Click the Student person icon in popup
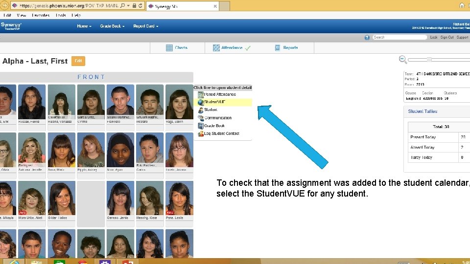 [201, 110]
